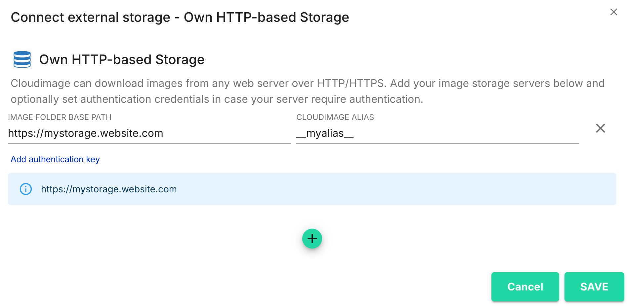Image resolution: width=627 pixels, height=306 pixels.
Task: Click the 'https://mystorage.website.com' base path value
Action: (x=86, y=134)
